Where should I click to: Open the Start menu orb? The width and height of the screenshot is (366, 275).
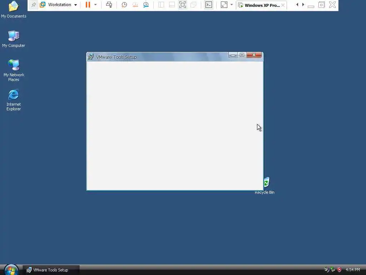pos(11,270)
